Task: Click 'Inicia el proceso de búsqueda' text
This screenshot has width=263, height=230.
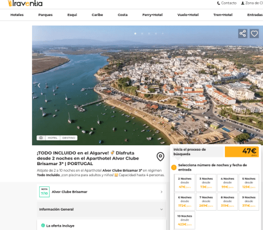Action: pyautogui.click(x=189, y=152)
